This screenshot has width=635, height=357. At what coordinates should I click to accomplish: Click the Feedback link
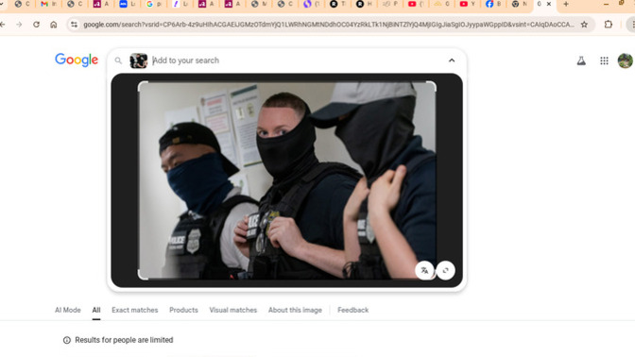[x=352, y=310]
